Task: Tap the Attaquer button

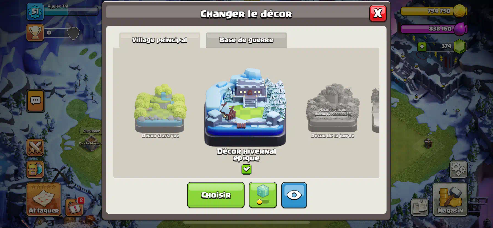Action: click(x=43, y=199)
